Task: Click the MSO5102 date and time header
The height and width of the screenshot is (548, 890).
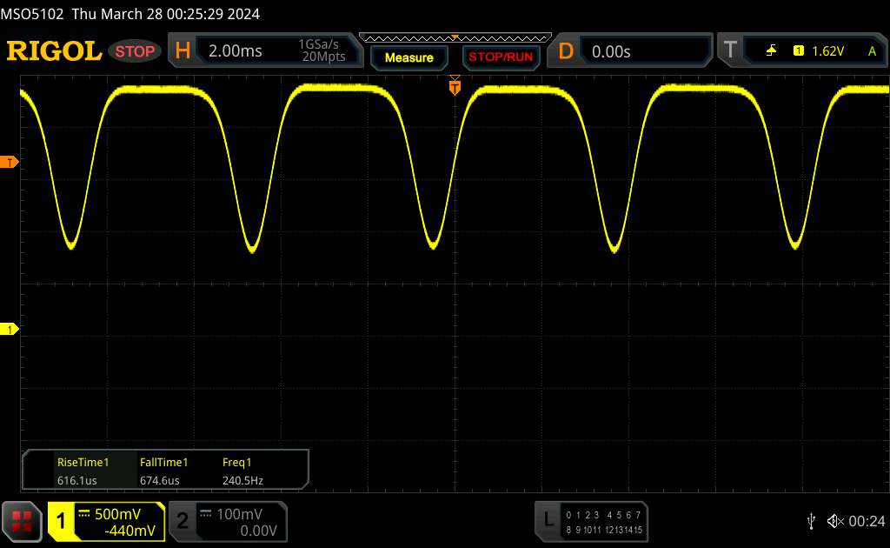Action: [130, 14]
